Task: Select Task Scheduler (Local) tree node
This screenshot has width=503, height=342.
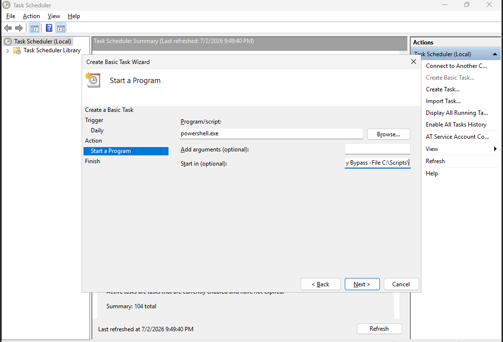Action: click(42, 42)
